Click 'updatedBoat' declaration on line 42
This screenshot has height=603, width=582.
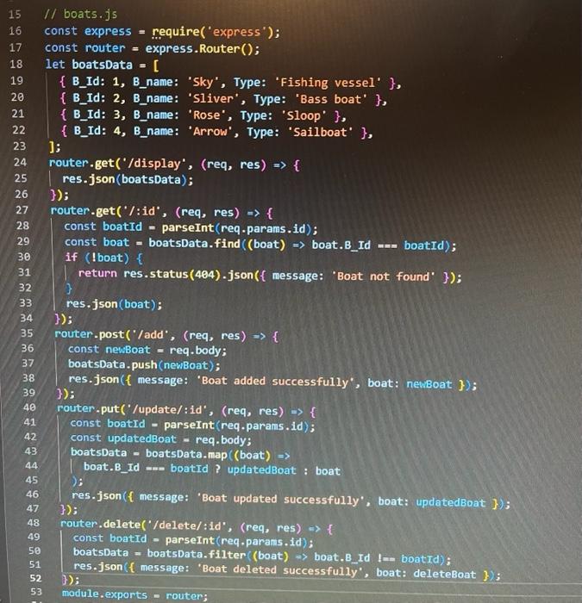coord(141,438)
